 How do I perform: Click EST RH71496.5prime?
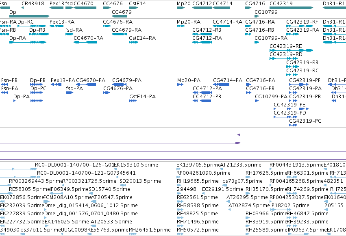click(x=198, y=222)
